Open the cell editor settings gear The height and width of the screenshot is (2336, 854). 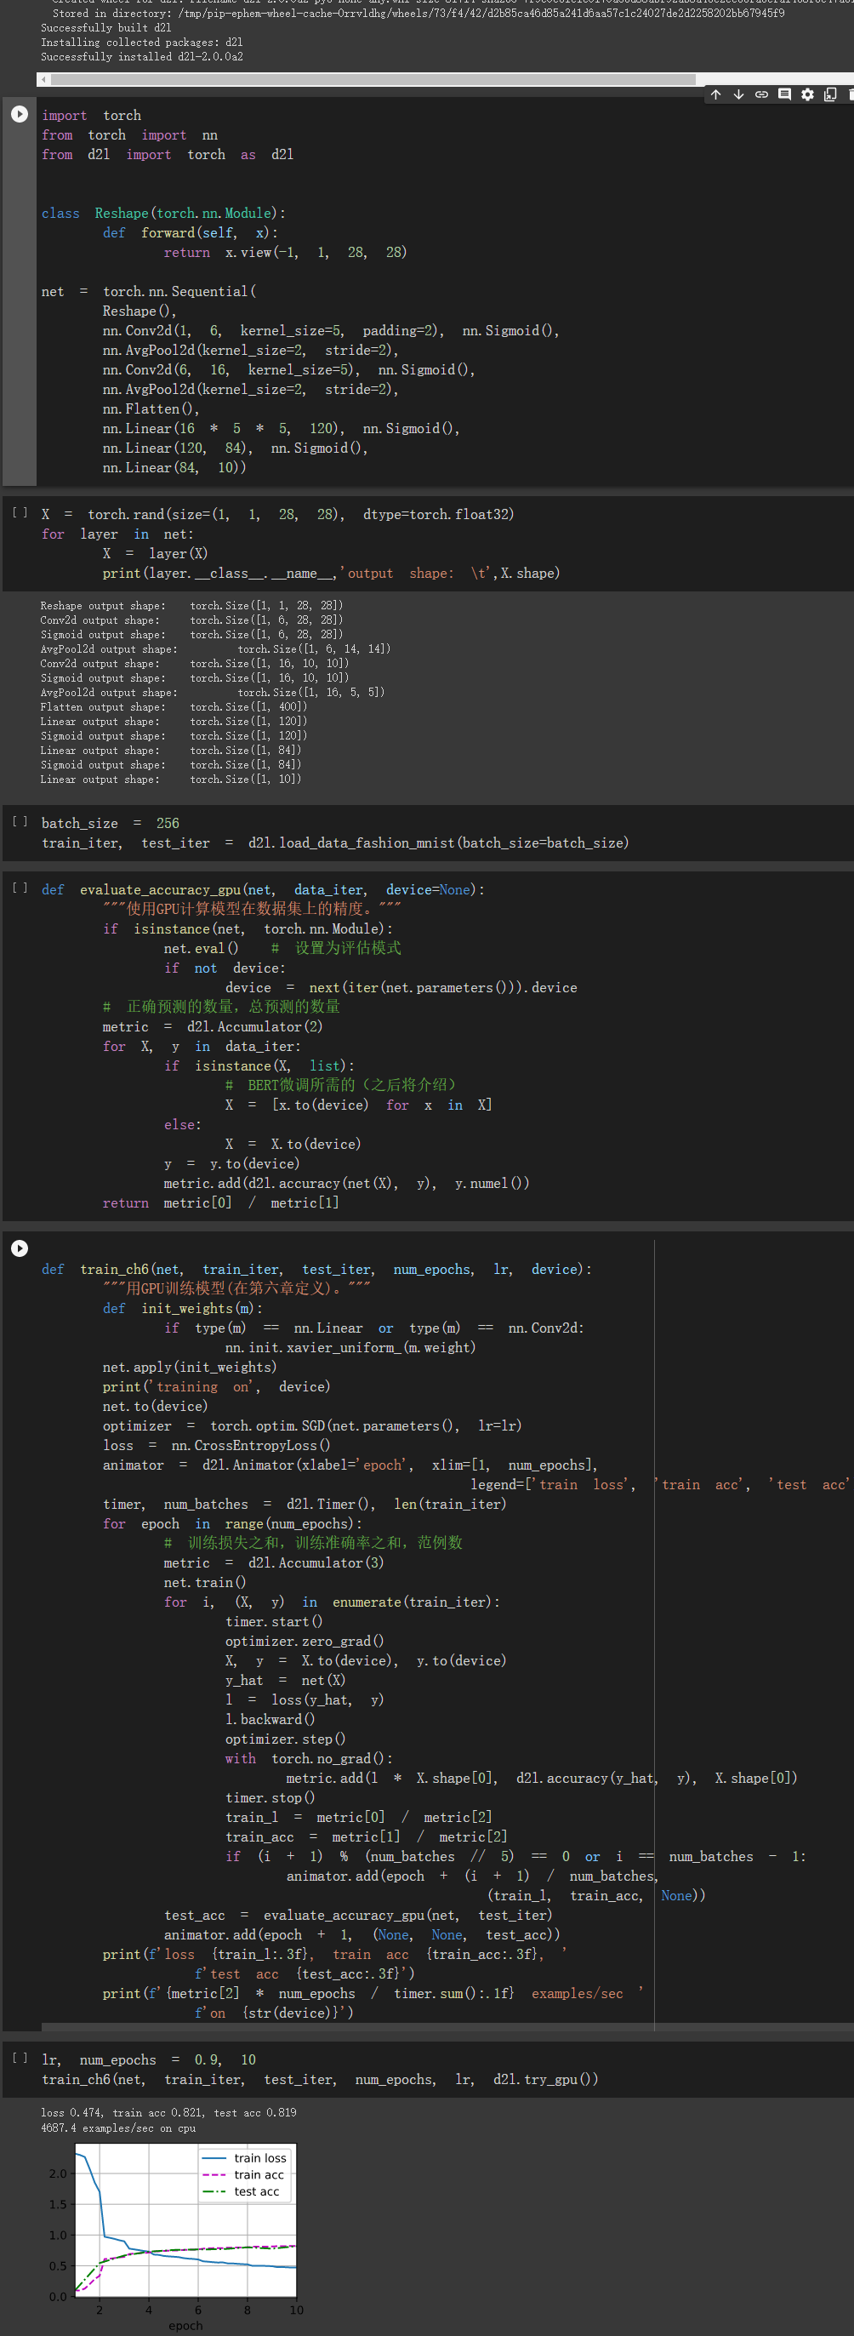point(807,94)
